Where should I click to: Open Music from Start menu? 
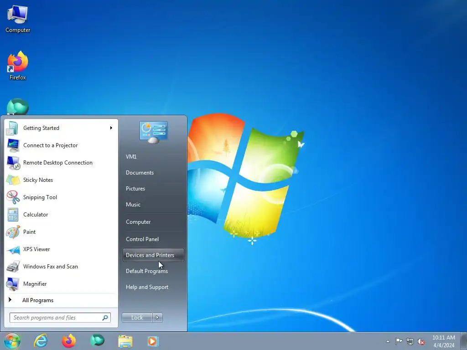coord(133,205)
